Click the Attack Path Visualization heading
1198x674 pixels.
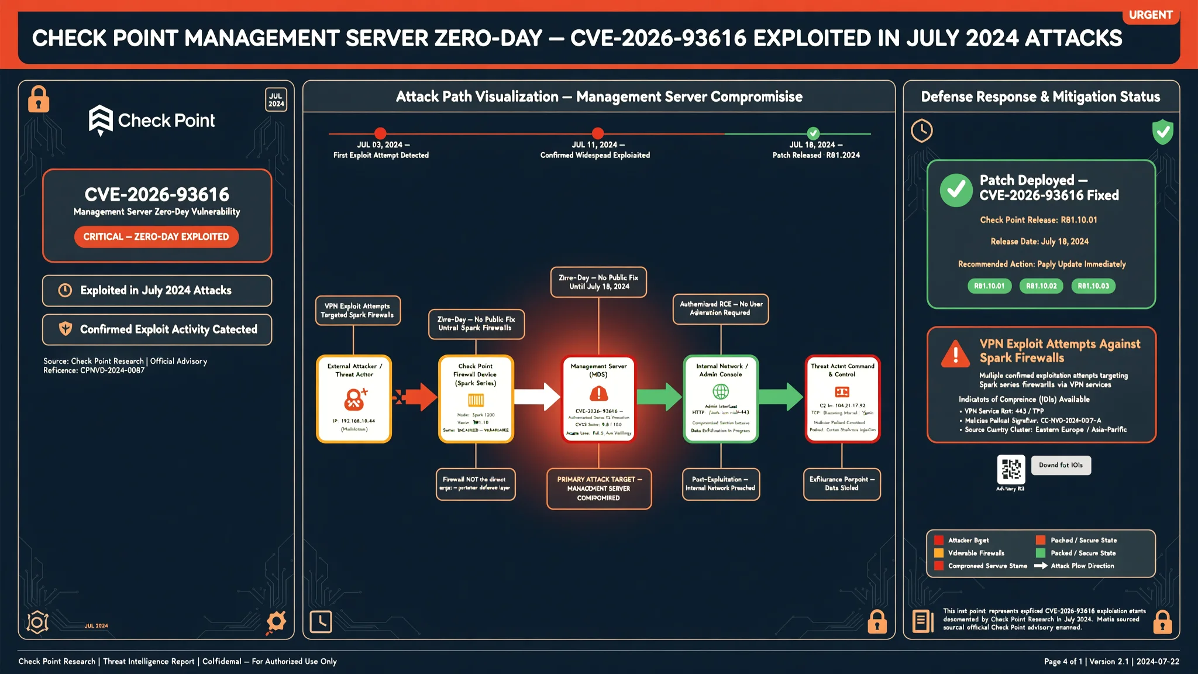tap(599, 97)
